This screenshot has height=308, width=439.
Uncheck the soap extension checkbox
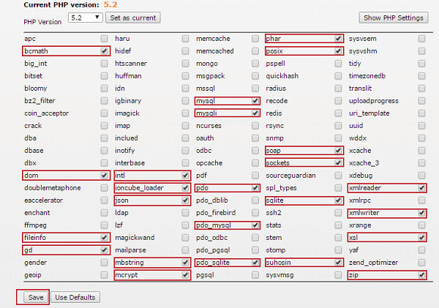coord(338,151)
